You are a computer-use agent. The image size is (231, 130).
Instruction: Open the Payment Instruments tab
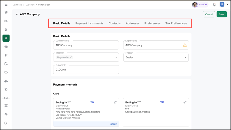[89, 23]
